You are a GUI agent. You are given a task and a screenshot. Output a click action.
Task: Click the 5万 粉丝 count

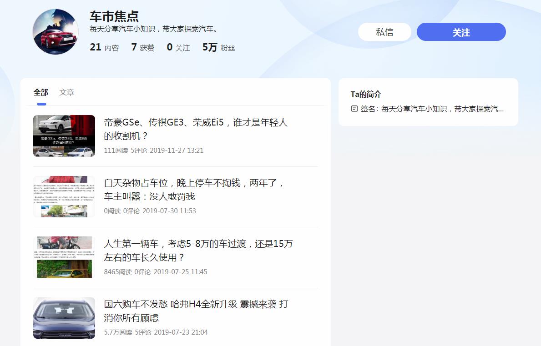[219, 47]
